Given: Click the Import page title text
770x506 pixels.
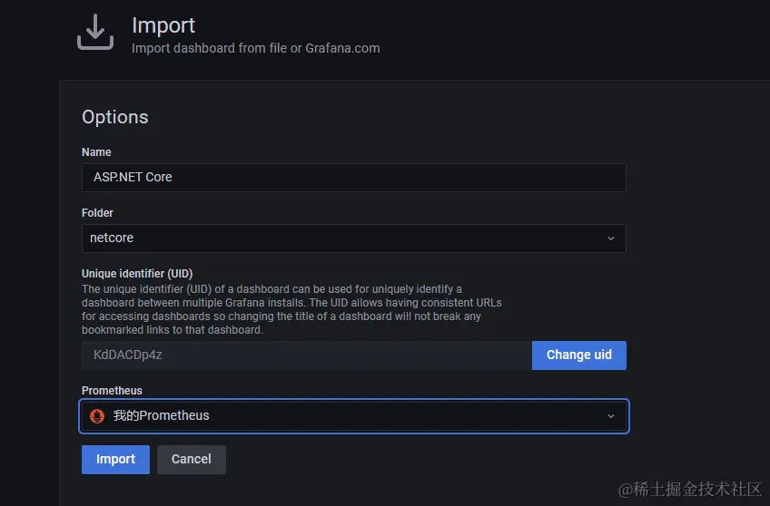Looking at the screenshot, I should point(163,25).
